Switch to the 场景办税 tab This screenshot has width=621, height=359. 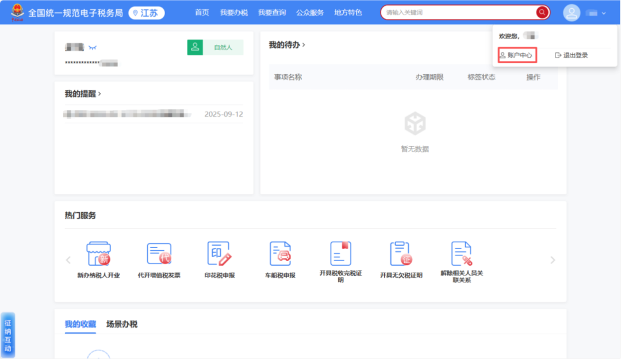[122, 324]
